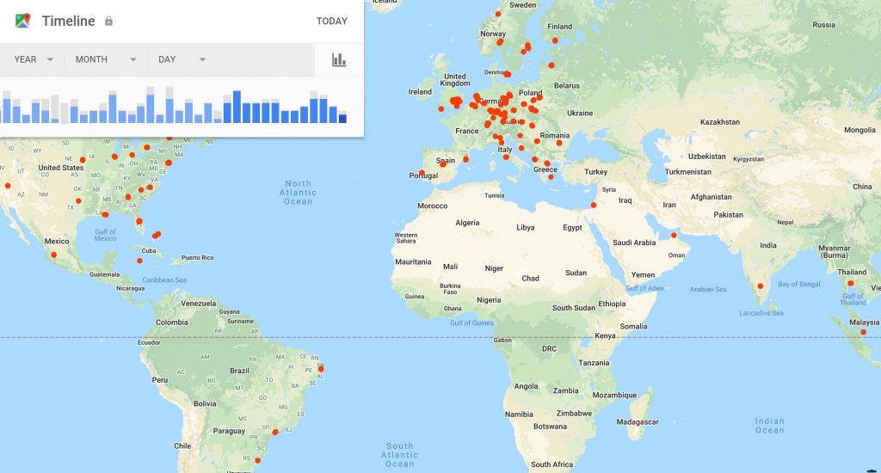Screen dimensions: 881x473
Task: Click the red dot in Finland
Action: pos(555,40)
